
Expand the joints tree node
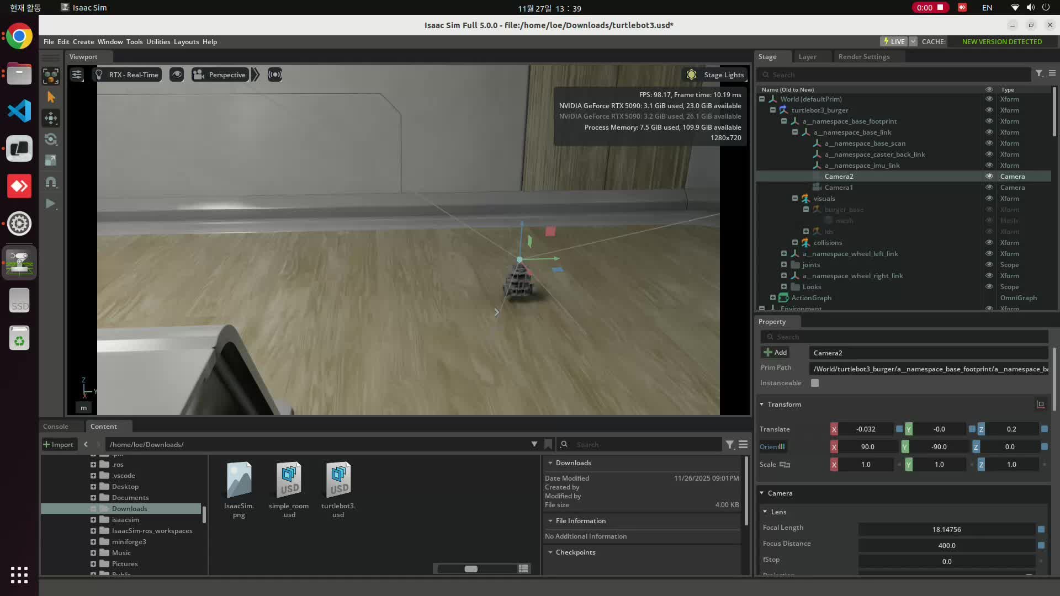click(784, 265)
